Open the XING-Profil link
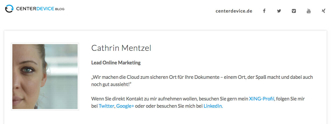 262,99
